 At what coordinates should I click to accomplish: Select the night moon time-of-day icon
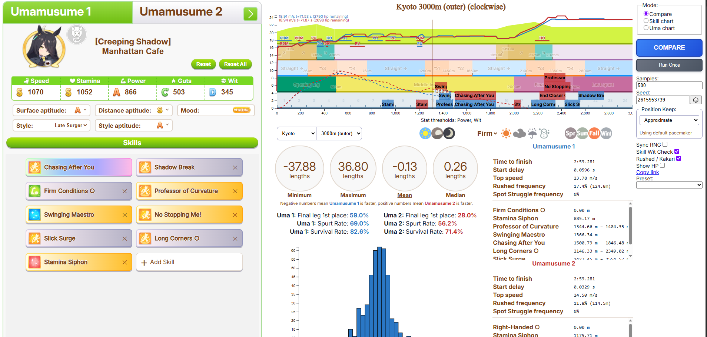pyautogui.click(x=449, y=133)
